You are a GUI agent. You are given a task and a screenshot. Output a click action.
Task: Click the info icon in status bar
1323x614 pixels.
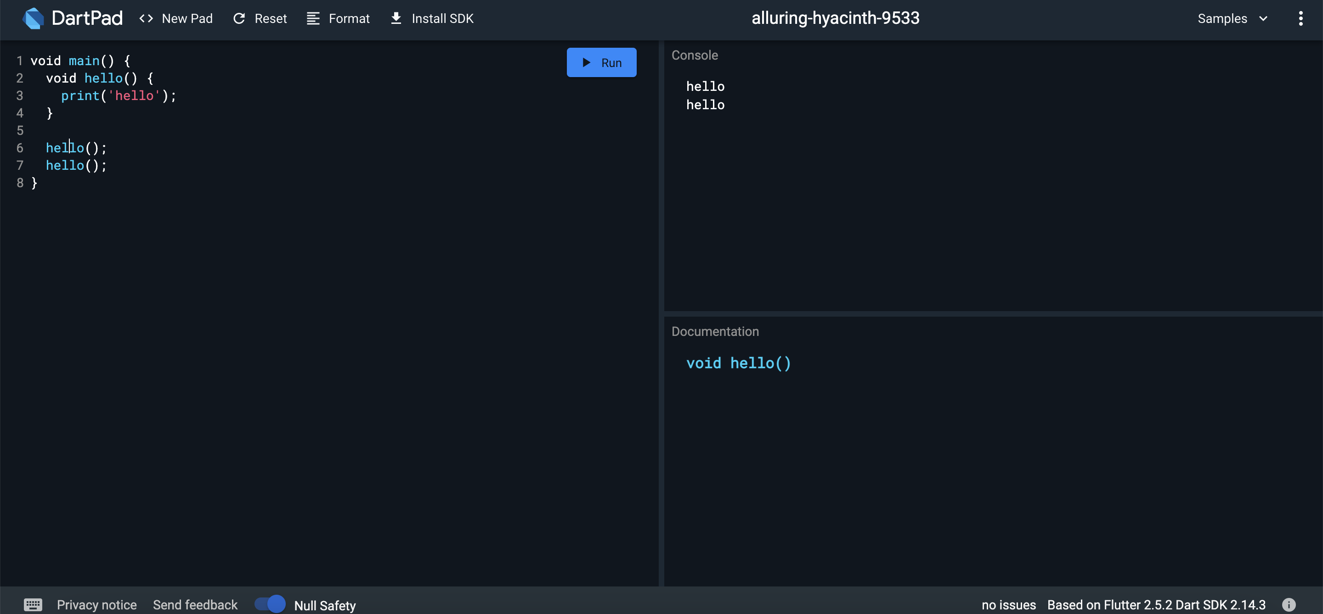(x=1289, y=604)
